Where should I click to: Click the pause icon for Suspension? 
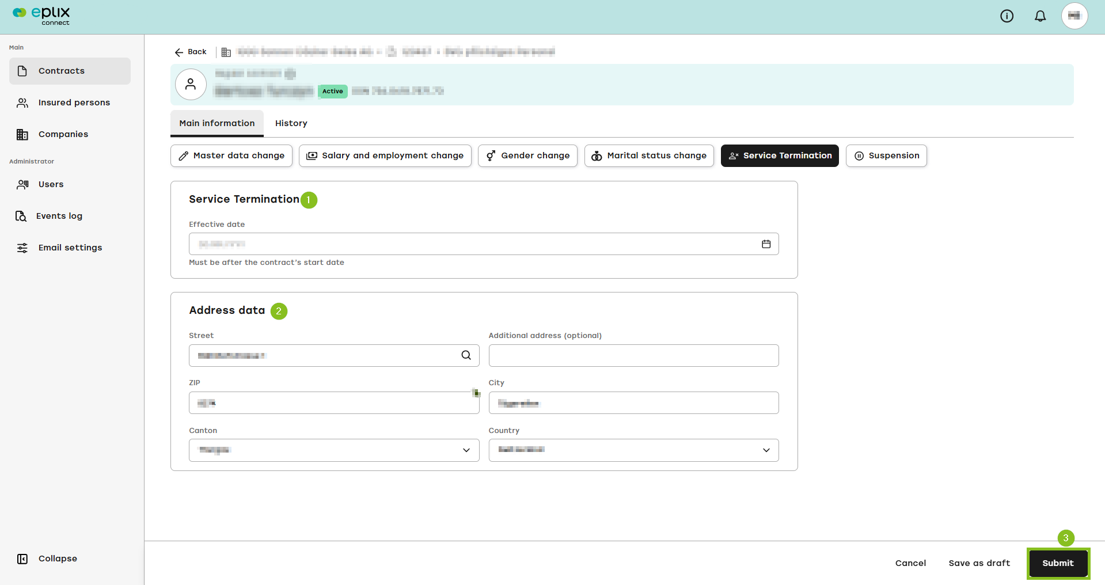(x=859, y=156)
